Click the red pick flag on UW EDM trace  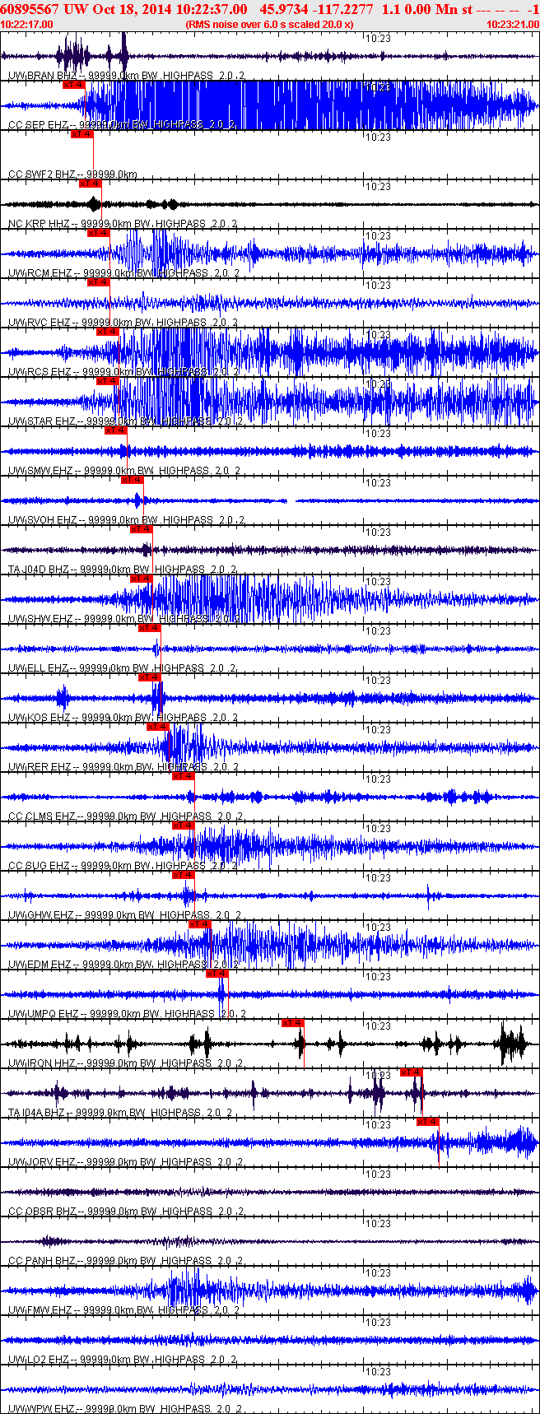200,924
